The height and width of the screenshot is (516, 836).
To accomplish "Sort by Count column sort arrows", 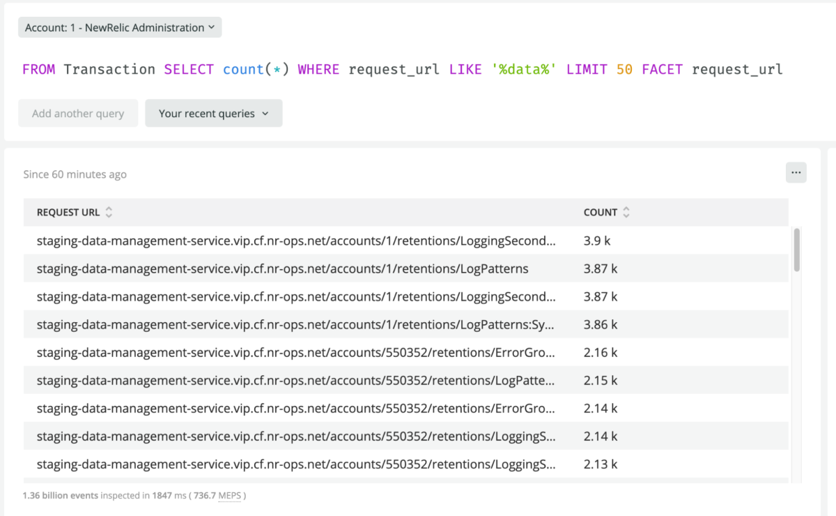I will point(626,213).
